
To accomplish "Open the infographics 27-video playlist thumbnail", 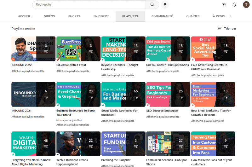I will [x=168, y=144].
